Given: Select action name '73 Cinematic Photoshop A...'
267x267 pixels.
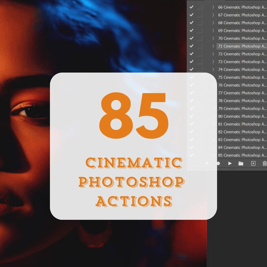Looking at the screenshot, I should click(242, 62).
